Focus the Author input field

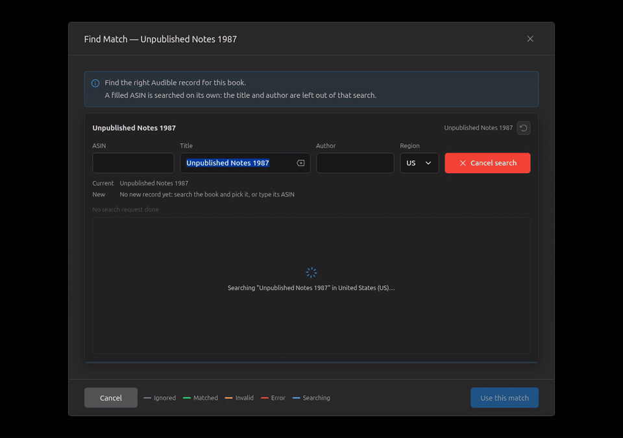pos(355,163)
